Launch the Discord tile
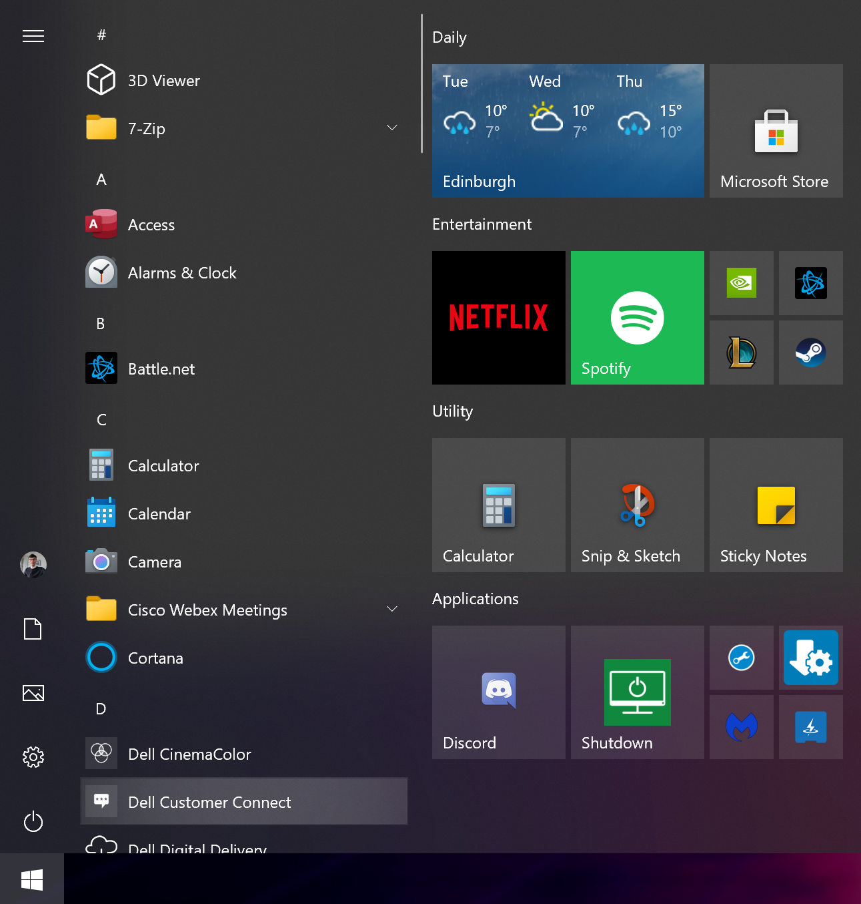Viewport: 861px width, 904px height. (x=499, y=692)
